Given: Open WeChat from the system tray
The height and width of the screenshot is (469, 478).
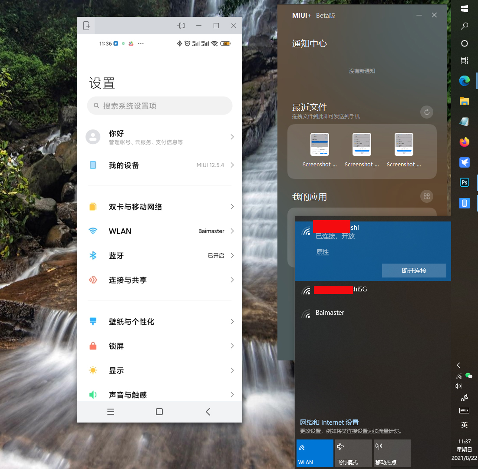Looking at the screenshot, I should [469, 375].
